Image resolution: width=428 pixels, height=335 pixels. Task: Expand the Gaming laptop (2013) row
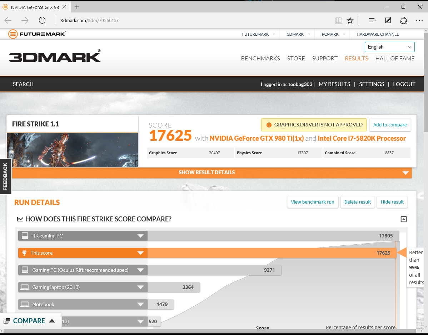pos(140,287)
